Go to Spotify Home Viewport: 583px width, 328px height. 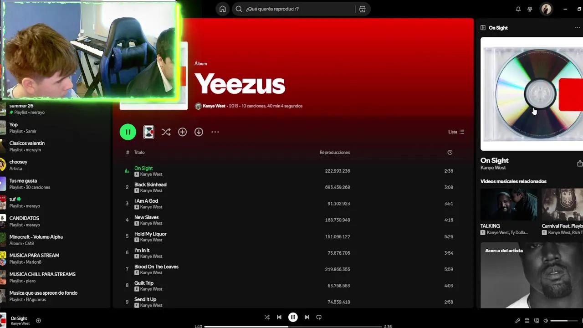click(x=222, y=9)
